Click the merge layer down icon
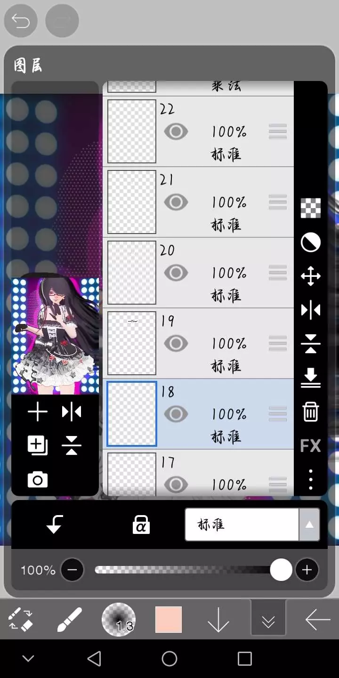The width and height of the screenshot is (339, 678). pyautogui.click(x=310, y=378)
